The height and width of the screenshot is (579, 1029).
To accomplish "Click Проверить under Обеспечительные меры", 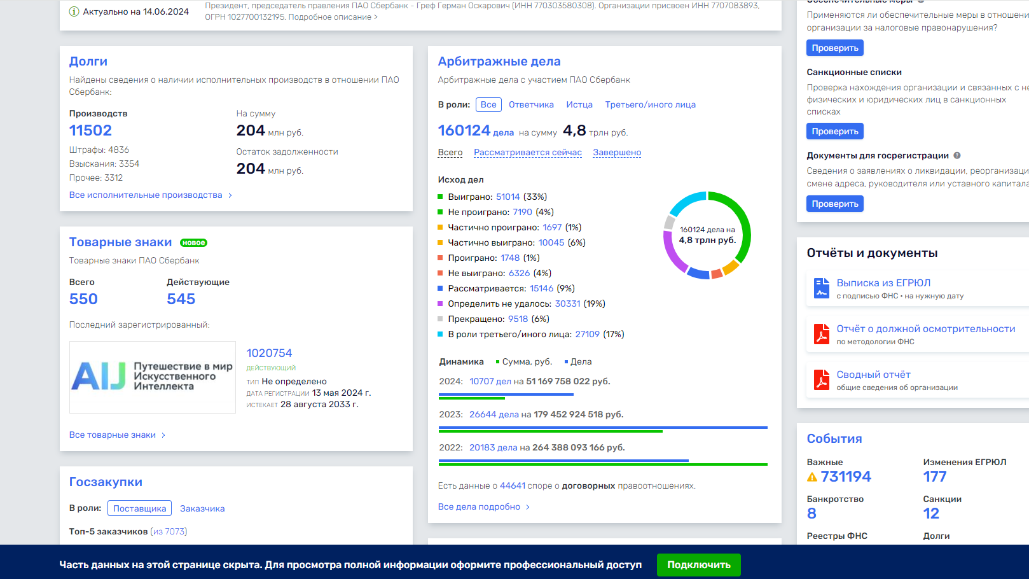I will pyautogui.click(x=835, y=48).
